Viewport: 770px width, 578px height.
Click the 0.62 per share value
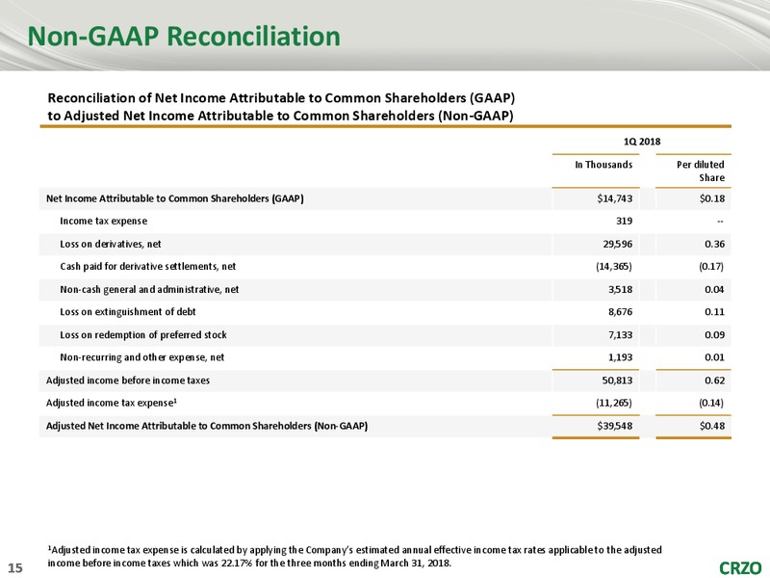click(x=714, y=381)
